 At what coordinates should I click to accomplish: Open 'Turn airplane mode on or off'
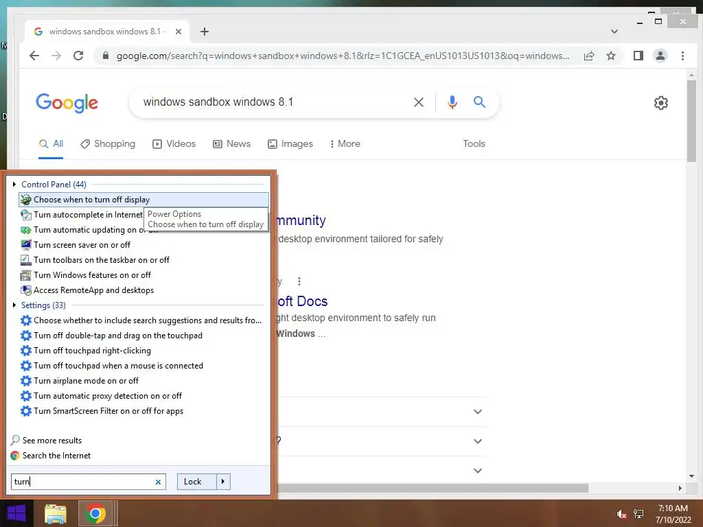tap(80, 381)
